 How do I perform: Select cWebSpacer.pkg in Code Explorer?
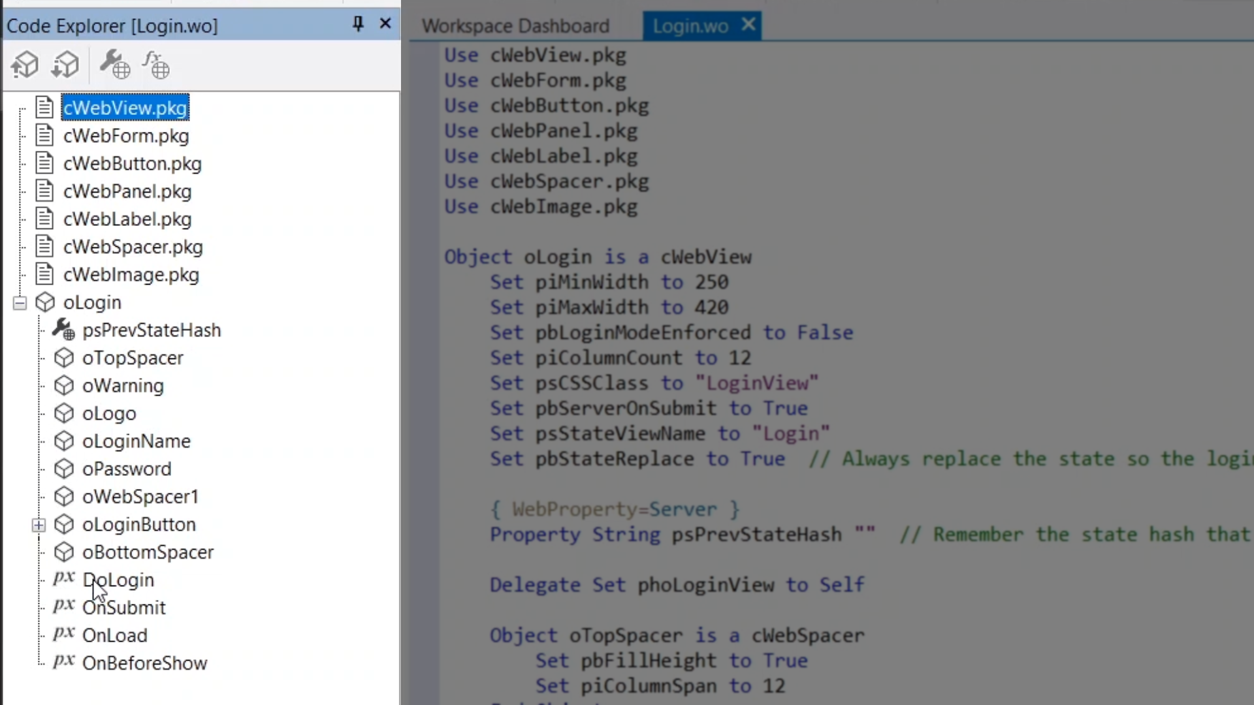pyautogui.click(x=133, y=247)
